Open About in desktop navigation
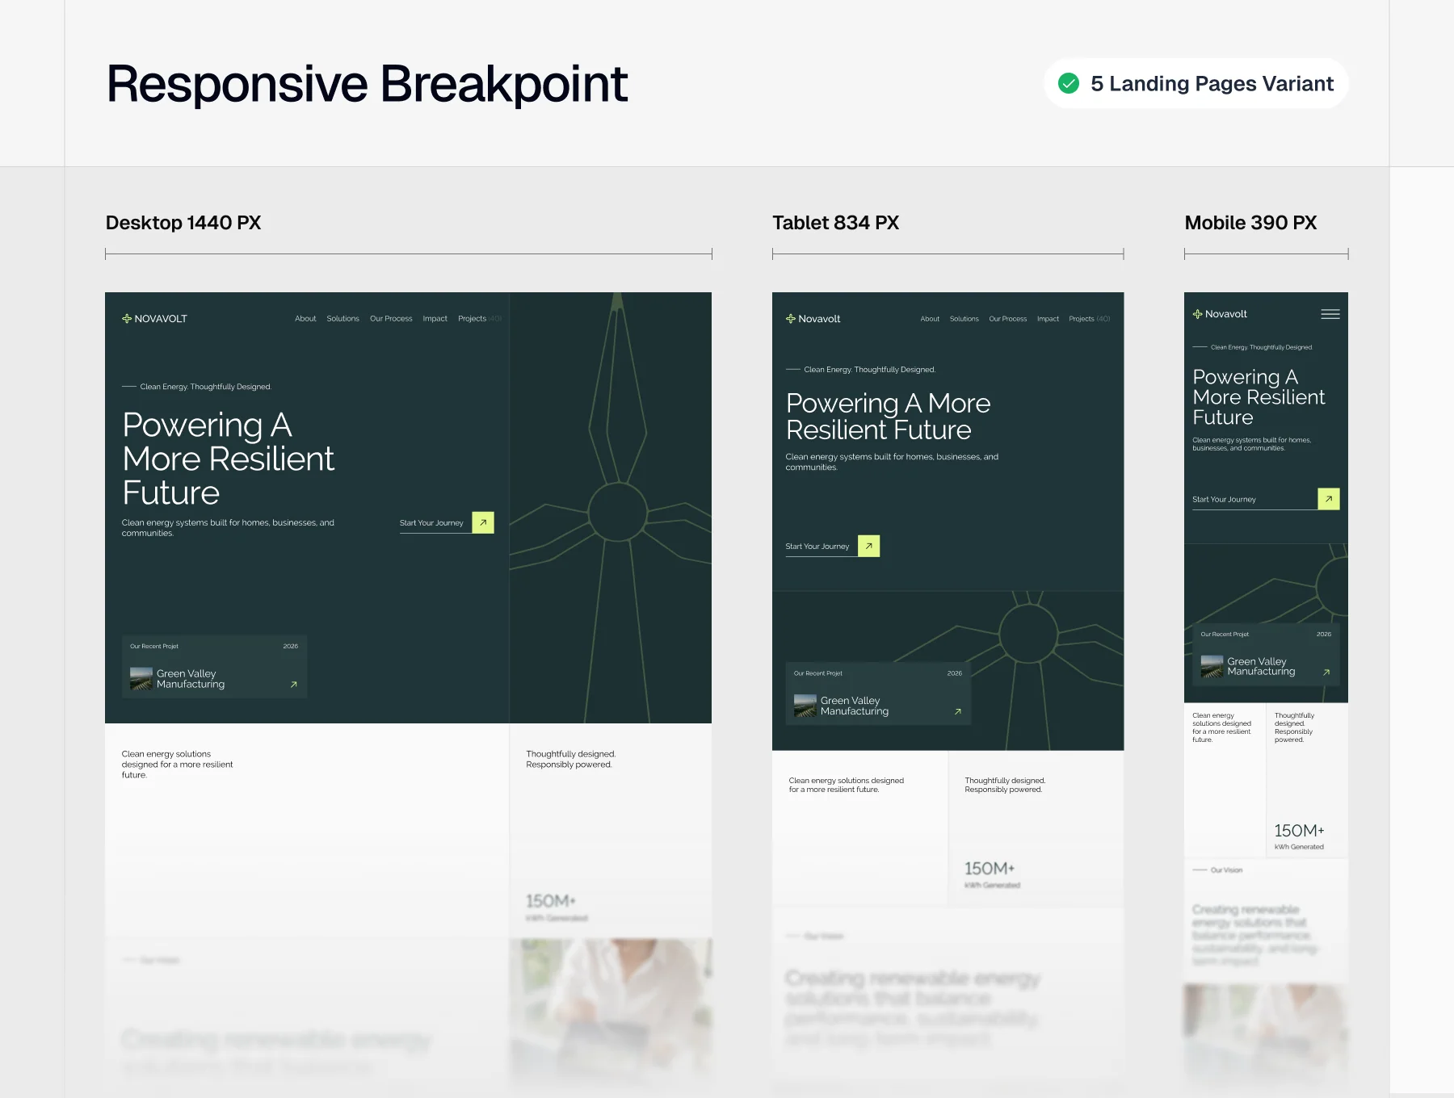This screenshot has height=1098, width=1454. click(x=305, y=319)
